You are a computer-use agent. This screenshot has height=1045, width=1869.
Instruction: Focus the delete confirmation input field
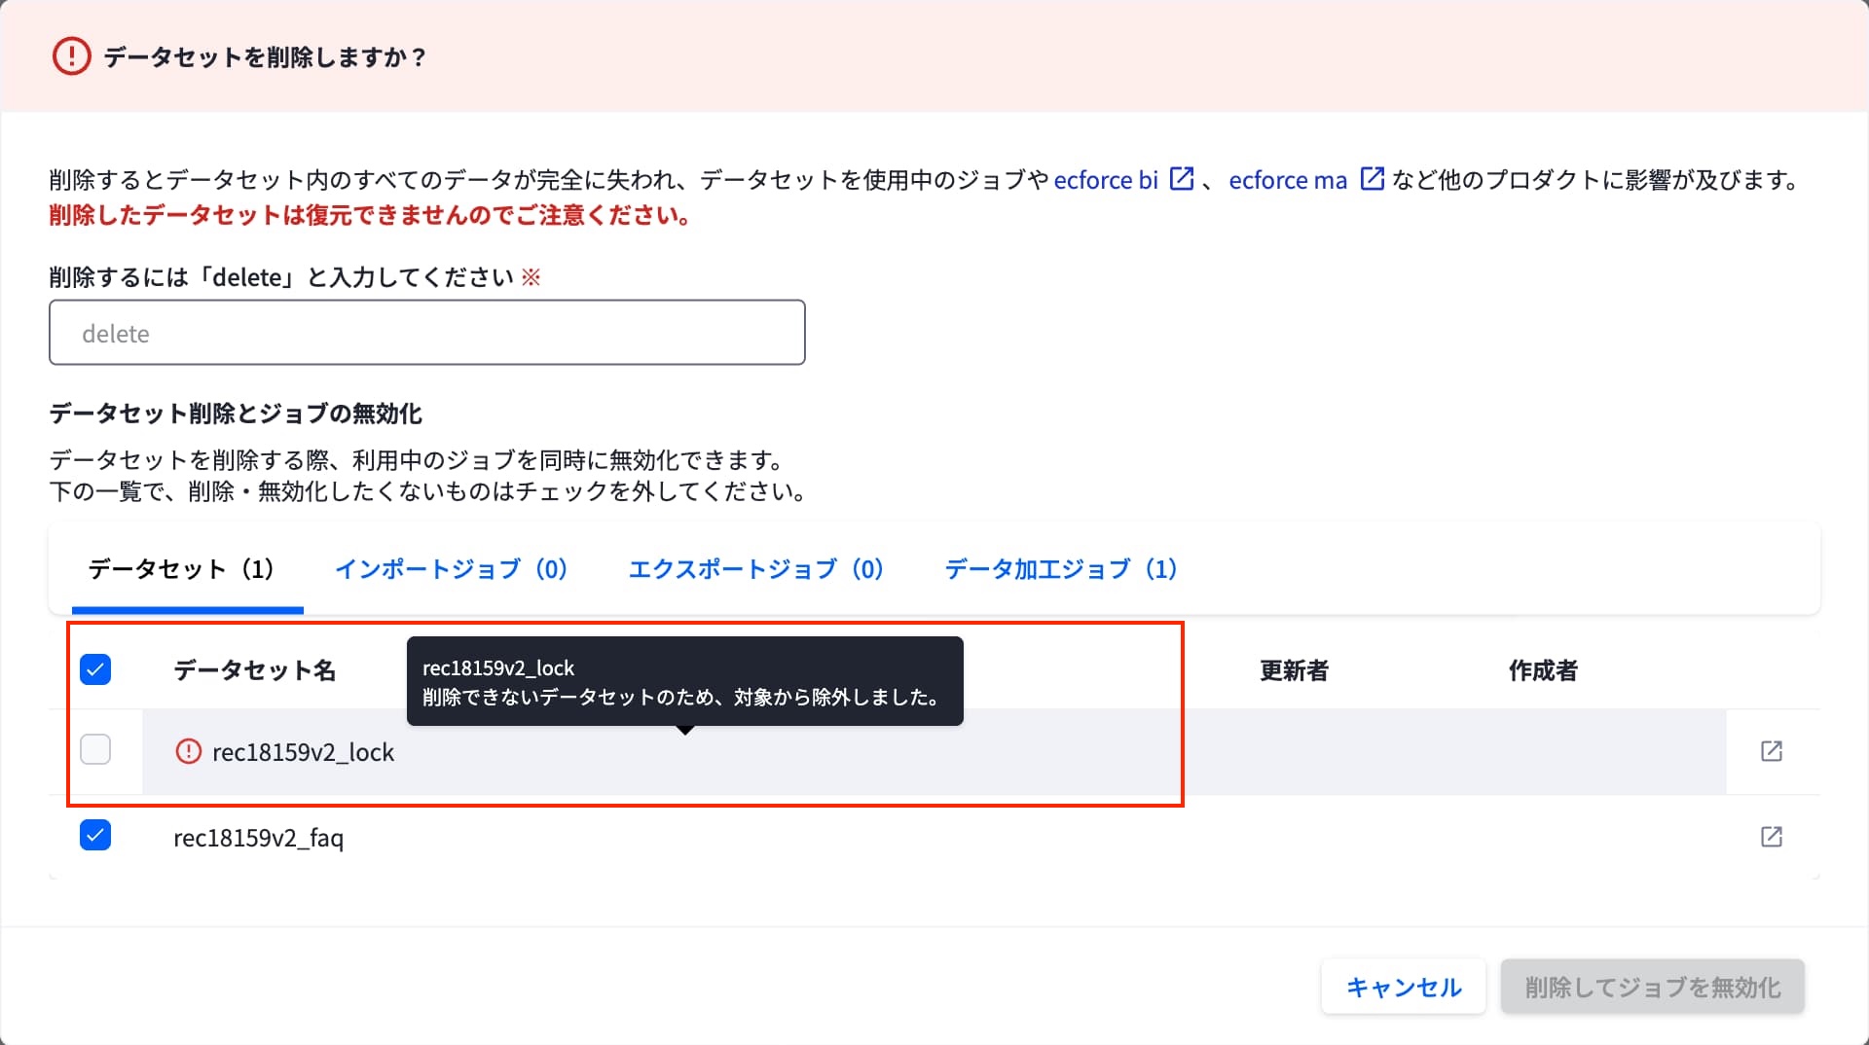click(427, 333)
